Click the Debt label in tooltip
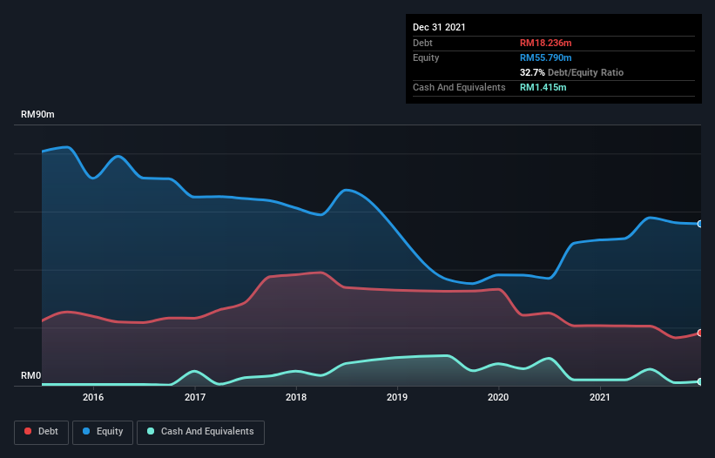Image resolution: width=715 pixels, height=458 pixels. 422,43
